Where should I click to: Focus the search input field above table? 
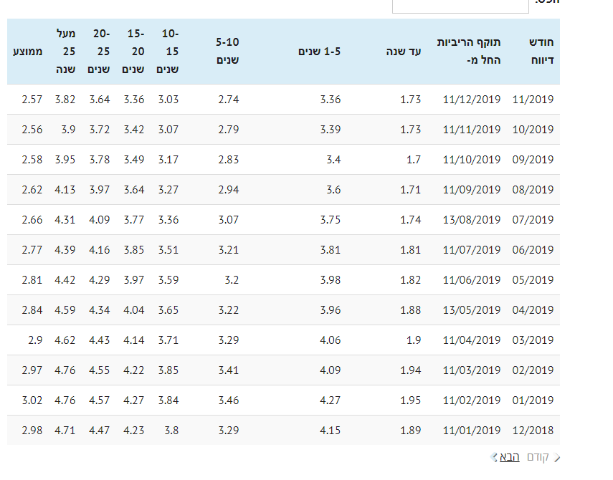(460, 4)
